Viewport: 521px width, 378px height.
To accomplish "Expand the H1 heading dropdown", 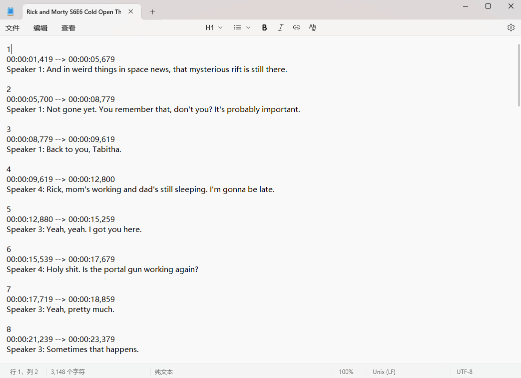I will 214,28.
